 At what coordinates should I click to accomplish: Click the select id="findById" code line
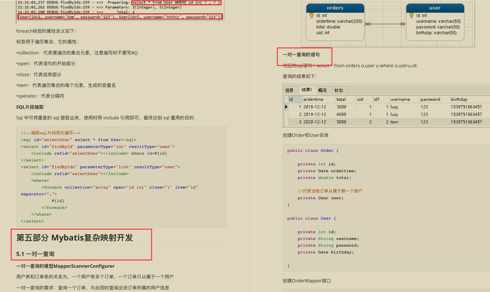(x=98, y=146)
